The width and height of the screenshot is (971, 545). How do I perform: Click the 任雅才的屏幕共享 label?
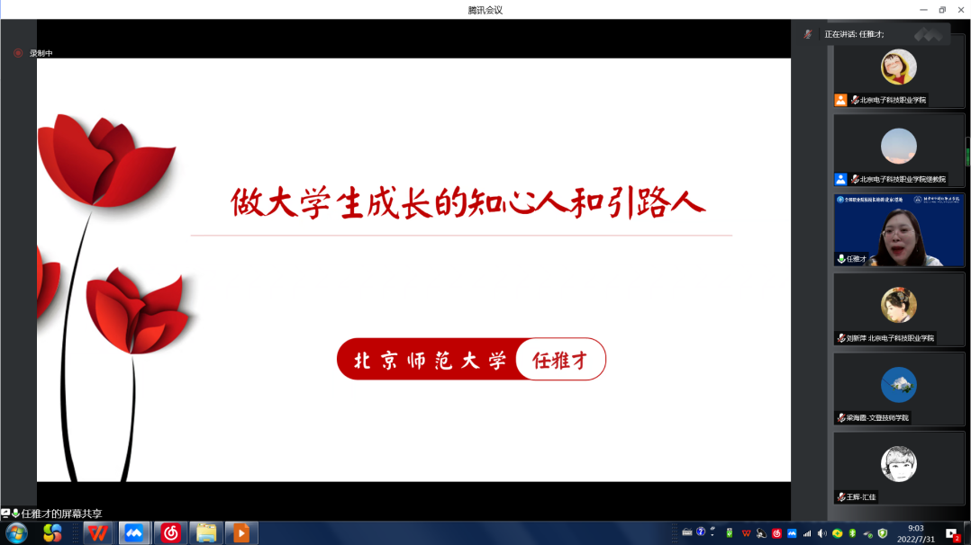[61, 514]
